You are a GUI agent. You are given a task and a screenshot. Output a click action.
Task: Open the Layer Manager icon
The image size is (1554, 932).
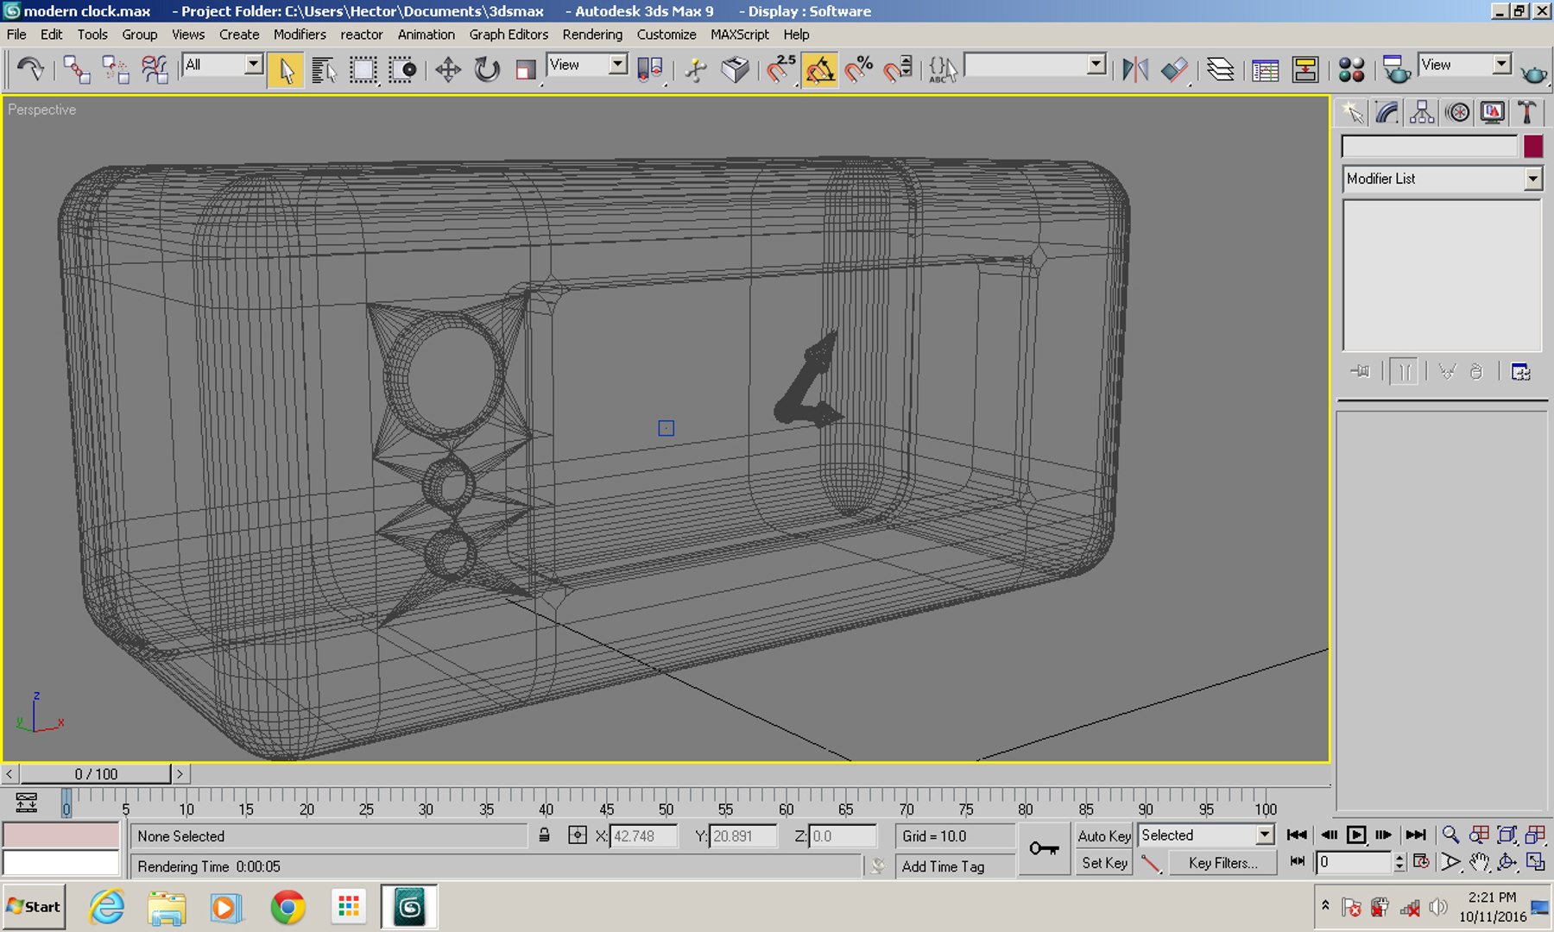coord(1219,69)
